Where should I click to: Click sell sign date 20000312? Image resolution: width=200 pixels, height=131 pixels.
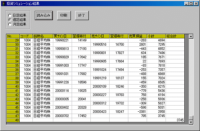coord(99,103)
